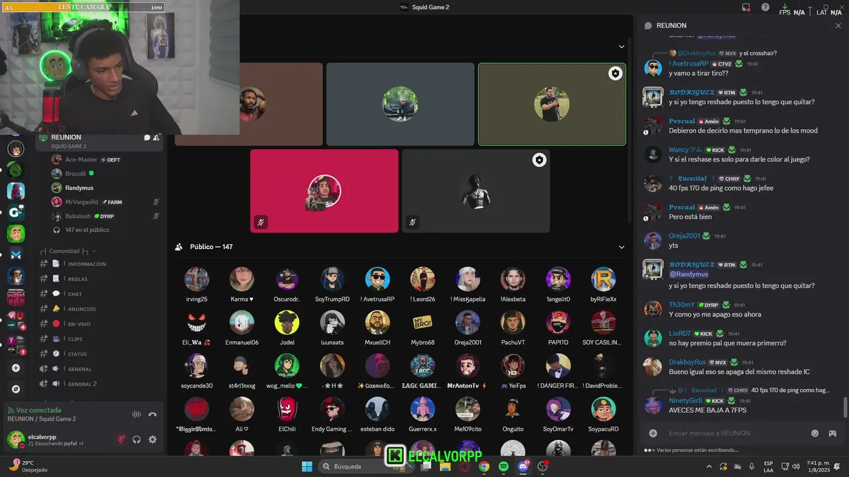
Task: Click the FPS download indicator icon
Action: point(785,6)
